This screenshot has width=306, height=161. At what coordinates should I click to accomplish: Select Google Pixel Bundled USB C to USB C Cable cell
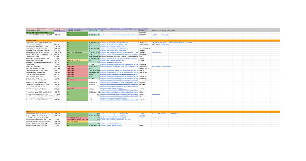[40, 120]
